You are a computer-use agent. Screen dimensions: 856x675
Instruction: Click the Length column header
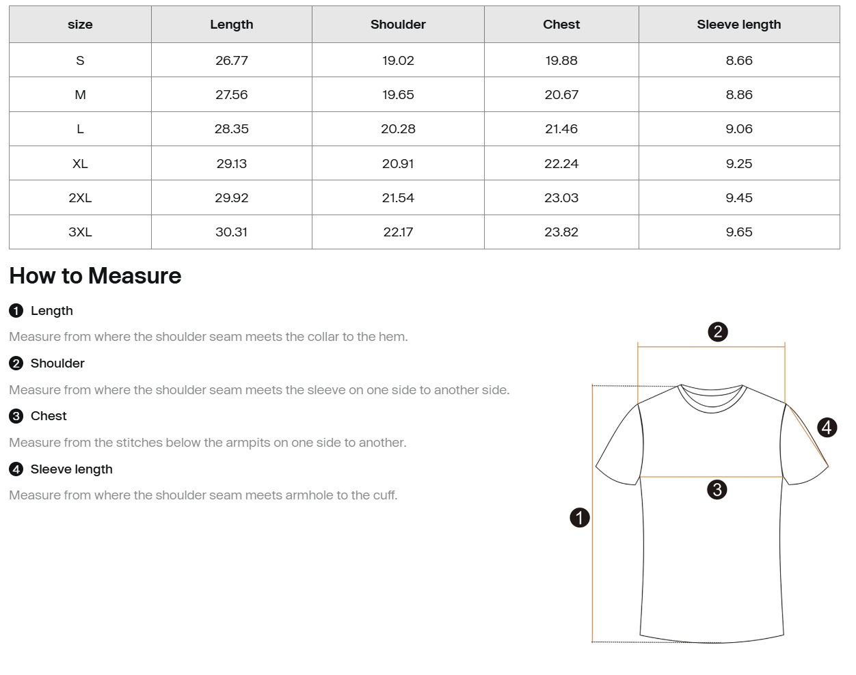(x=232, y=25)
